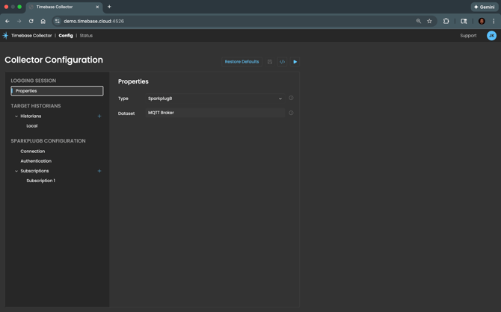
Task: Open the Type dropdown showing SparkplugB
Action: coord(215,99)
